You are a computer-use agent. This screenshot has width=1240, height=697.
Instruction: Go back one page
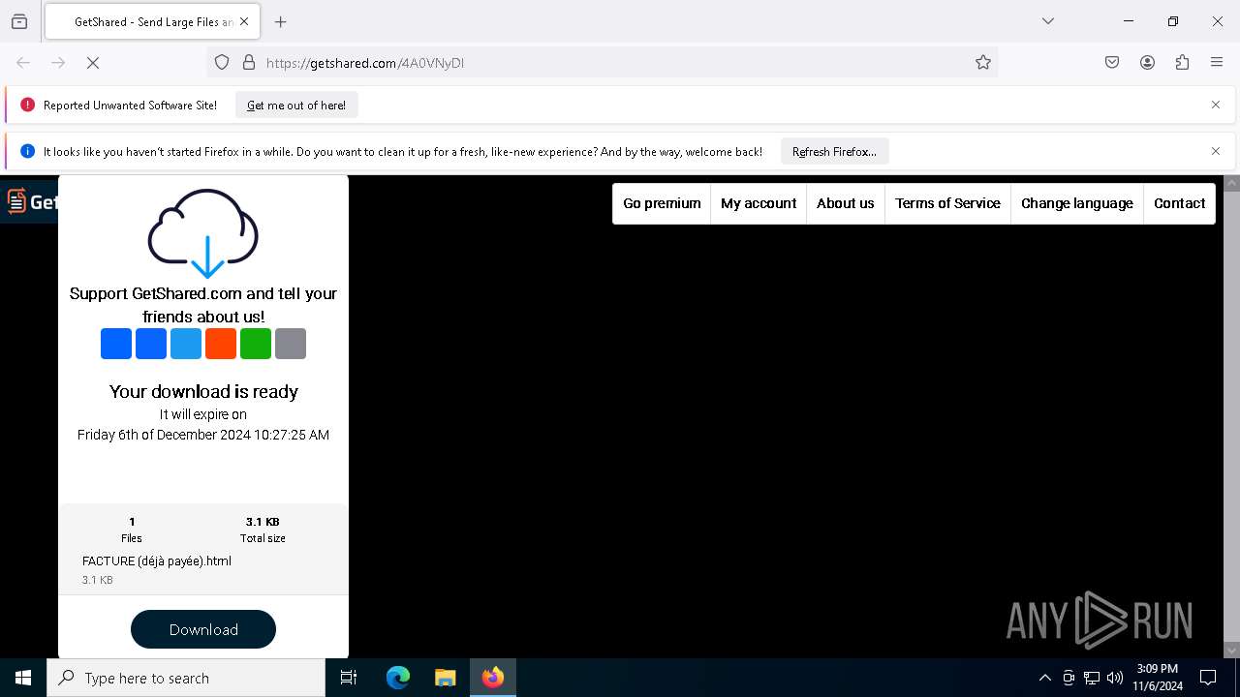click(x=23, y=63)
